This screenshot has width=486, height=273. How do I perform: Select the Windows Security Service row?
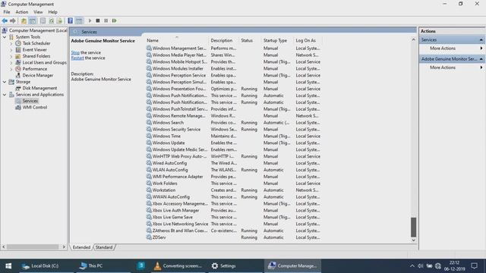point(233,130)
